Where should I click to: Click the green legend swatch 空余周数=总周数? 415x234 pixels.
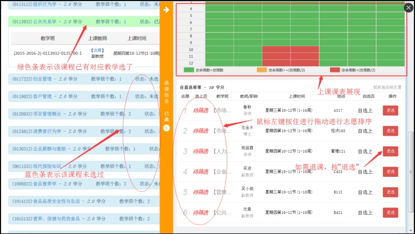[x=189, y=70]
